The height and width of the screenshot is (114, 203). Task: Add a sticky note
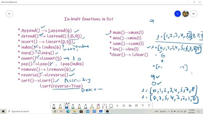point(124,105)
